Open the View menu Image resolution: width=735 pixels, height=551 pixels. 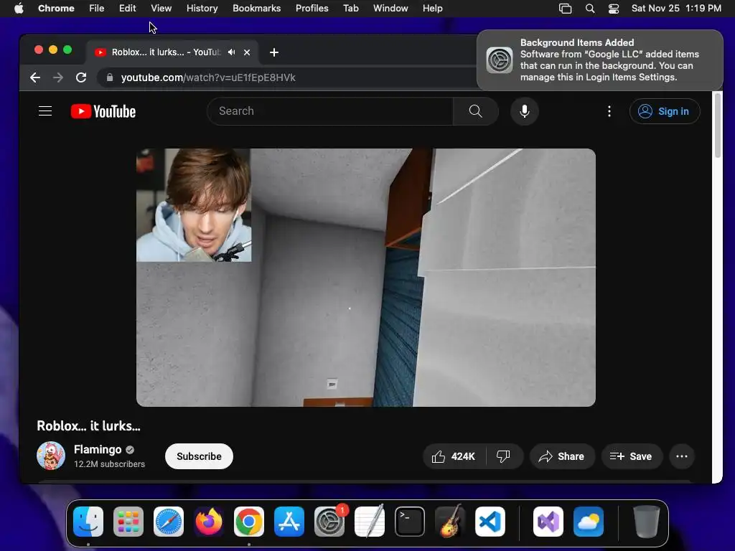tap(161, 8)
